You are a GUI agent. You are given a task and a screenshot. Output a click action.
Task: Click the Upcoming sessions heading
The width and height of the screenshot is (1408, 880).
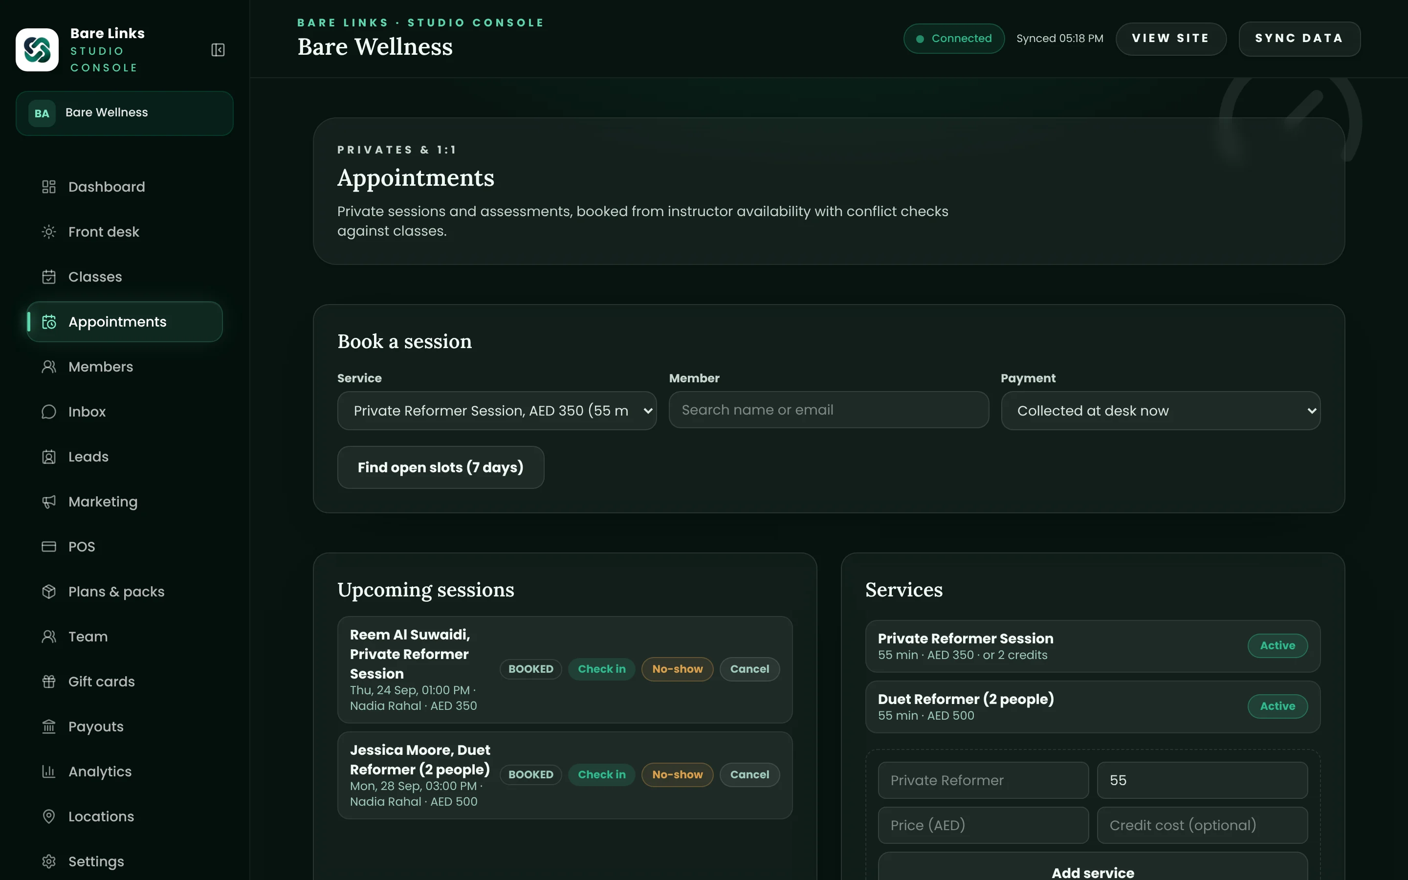(x=426, y=590)
